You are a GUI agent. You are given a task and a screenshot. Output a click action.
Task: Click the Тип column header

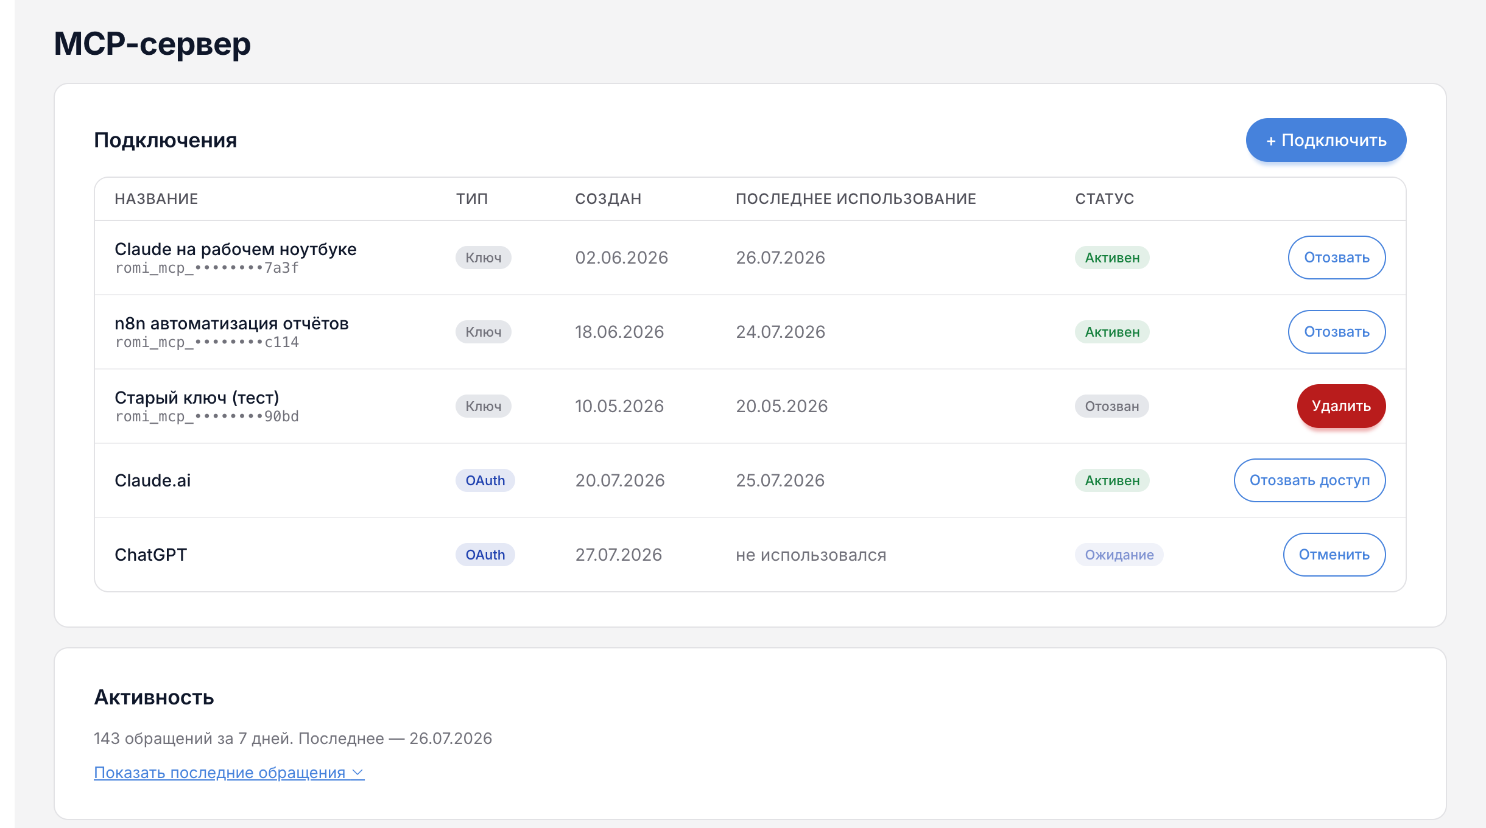472,199
